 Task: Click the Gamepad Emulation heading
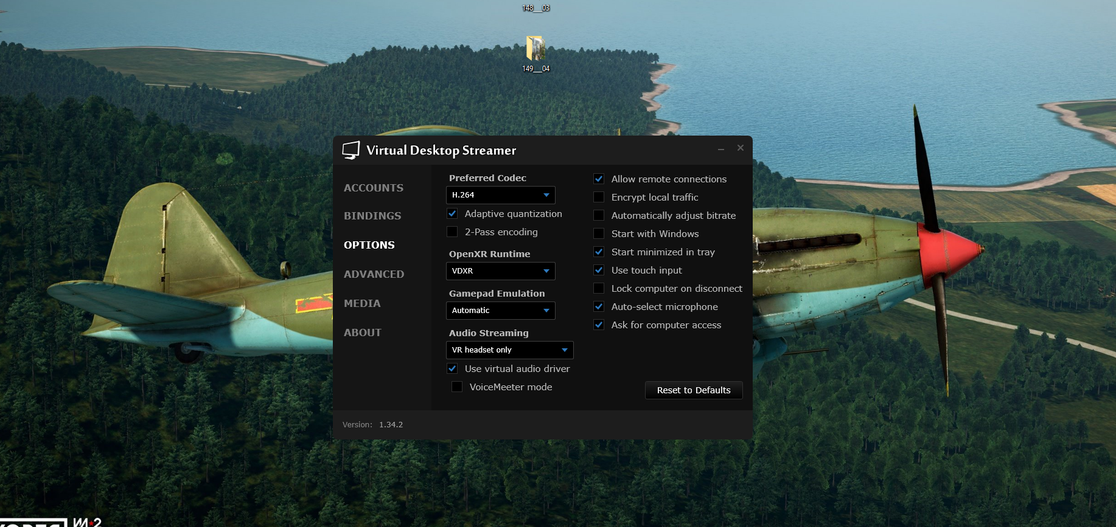coord(497,294)
